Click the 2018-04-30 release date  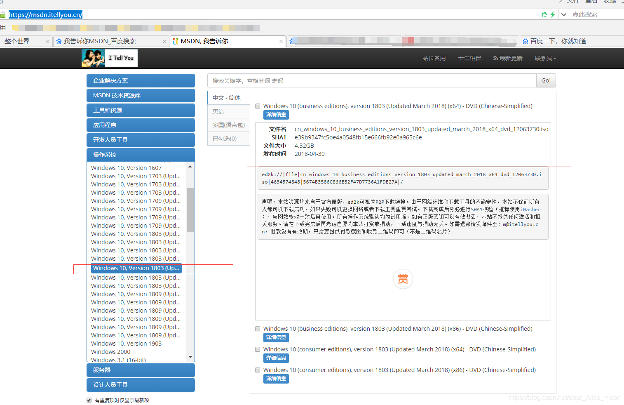click(310, 154)
